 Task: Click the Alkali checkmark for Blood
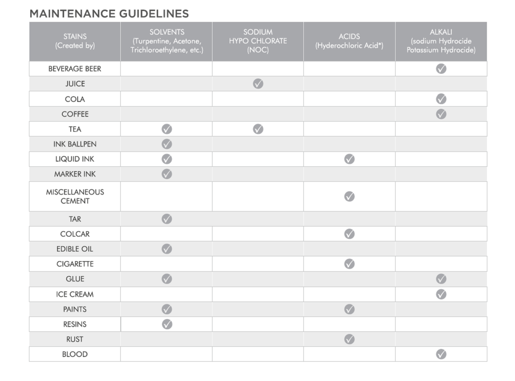pyautogui.click(x=441, y=354)
